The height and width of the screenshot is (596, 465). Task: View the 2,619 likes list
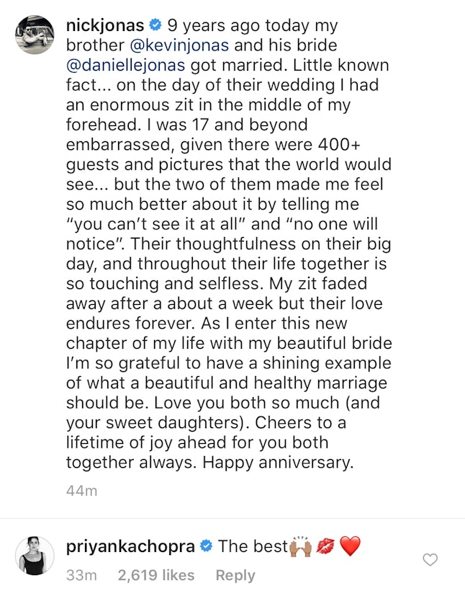(x=156, y=575)
